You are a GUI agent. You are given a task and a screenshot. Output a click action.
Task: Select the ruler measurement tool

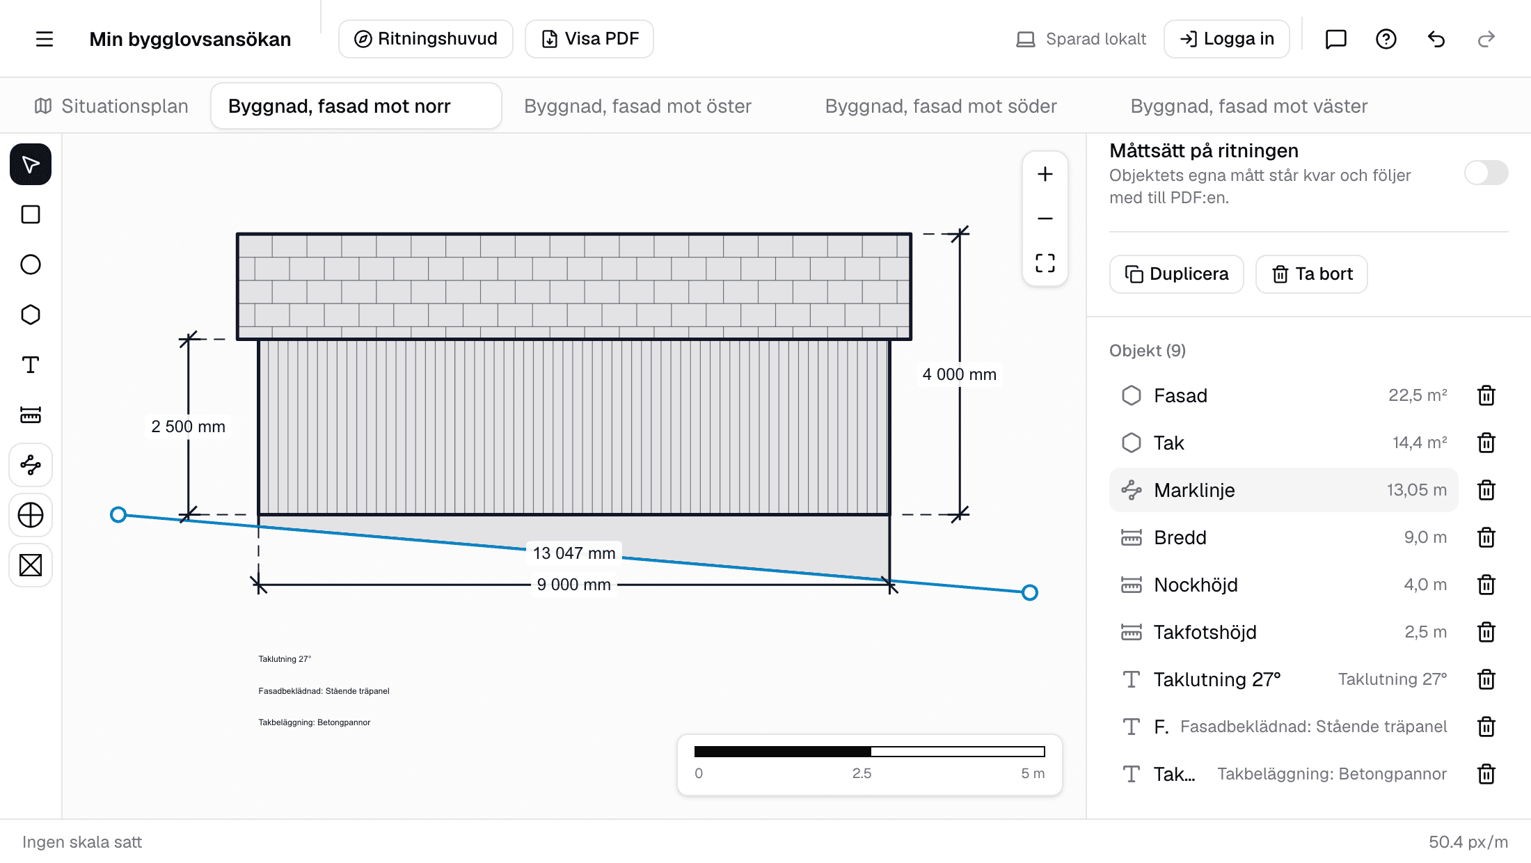pyautogui.click(x=31, y=415)
